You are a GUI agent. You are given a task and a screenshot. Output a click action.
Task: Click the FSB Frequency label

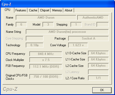15,66
